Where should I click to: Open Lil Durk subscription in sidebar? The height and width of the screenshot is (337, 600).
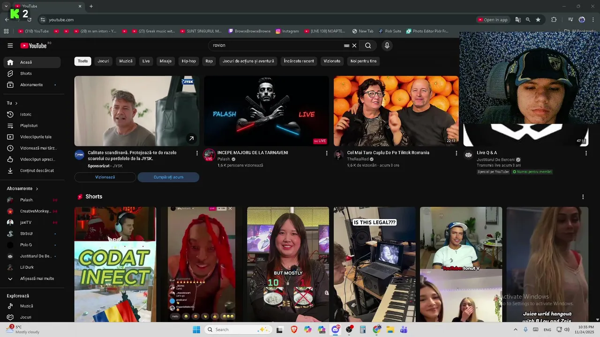(32, 267)
